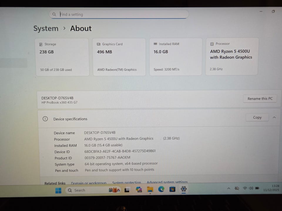Click the Device ID value 68DCBFA3

[120, 151]
